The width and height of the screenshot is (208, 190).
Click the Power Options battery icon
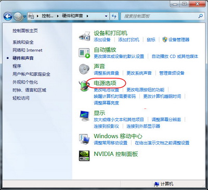pyautogui.click(x=84, y=86)
